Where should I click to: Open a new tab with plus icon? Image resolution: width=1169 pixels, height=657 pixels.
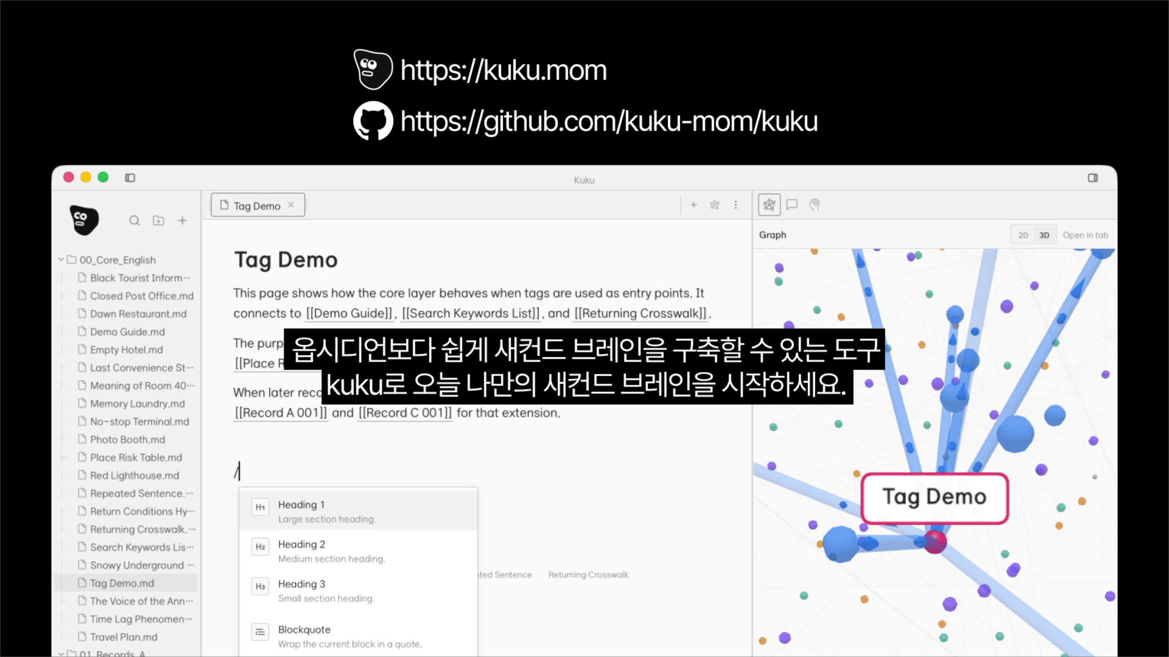pos(693,205)
